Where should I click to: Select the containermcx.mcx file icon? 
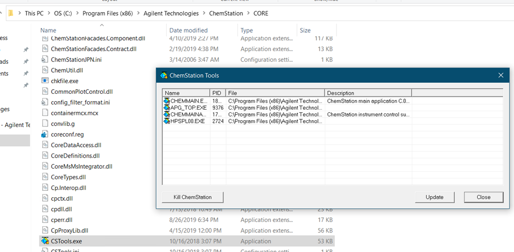tap(45, 113)
